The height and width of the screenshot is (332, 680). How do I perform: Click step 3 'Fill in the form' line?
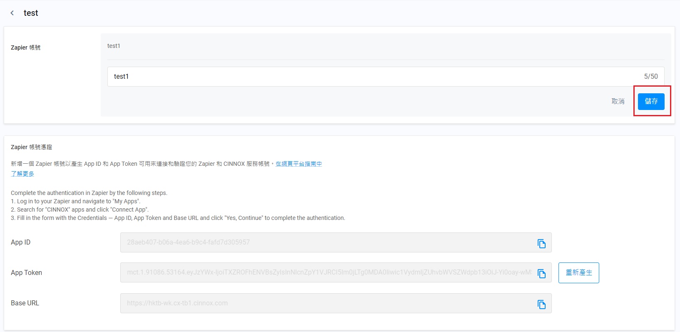tap(178, 218)
